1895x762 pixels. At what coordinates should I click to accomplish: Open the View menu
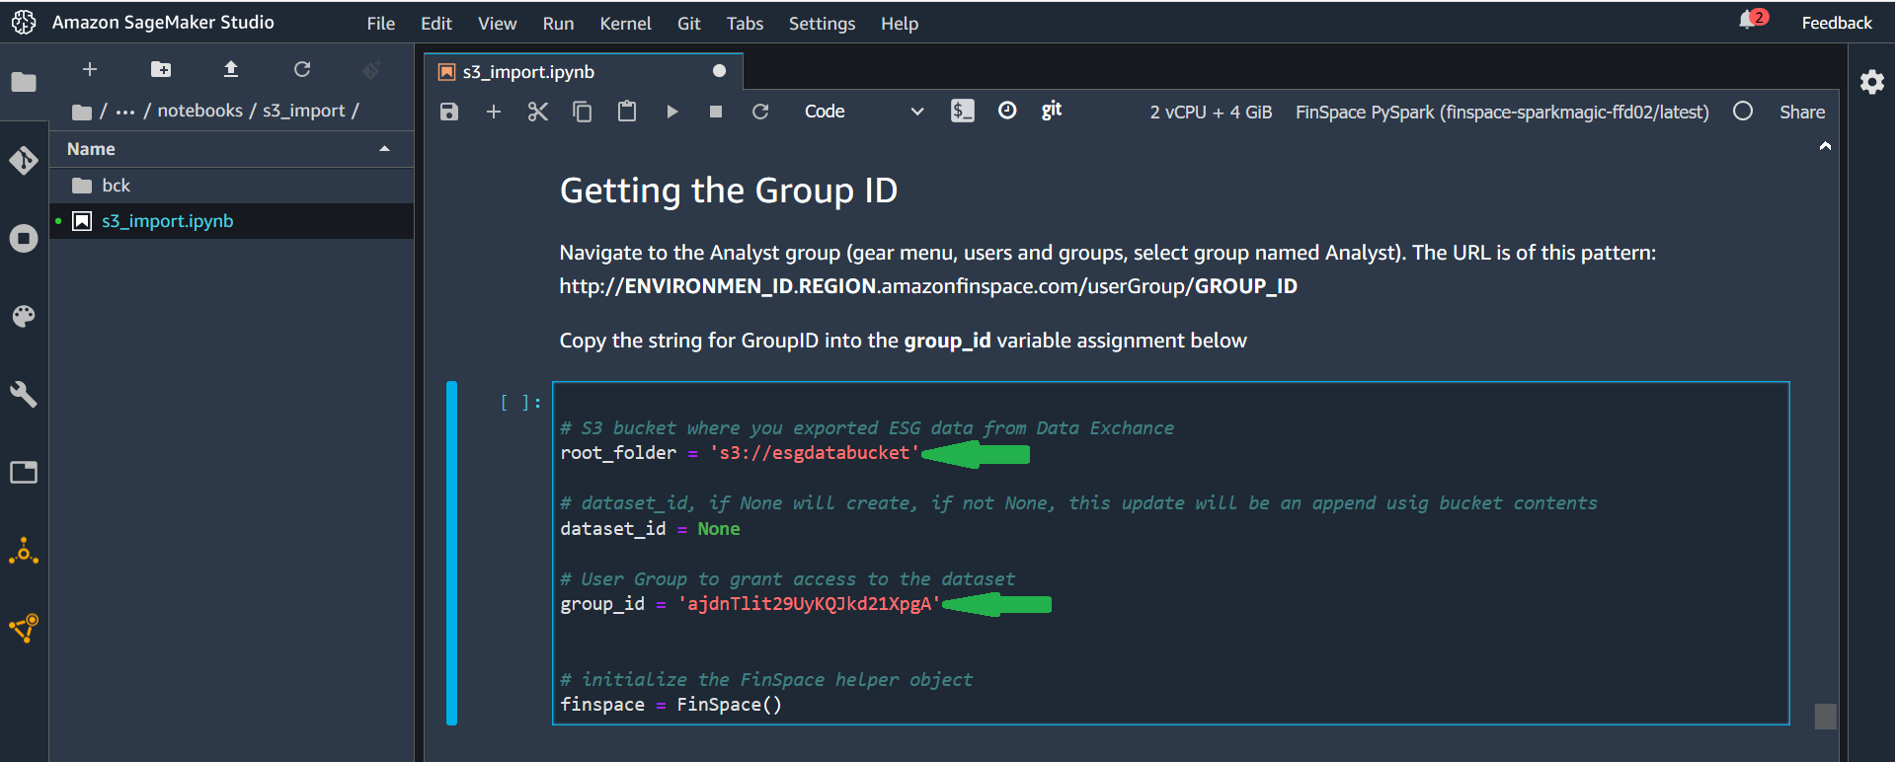[498, 23]
